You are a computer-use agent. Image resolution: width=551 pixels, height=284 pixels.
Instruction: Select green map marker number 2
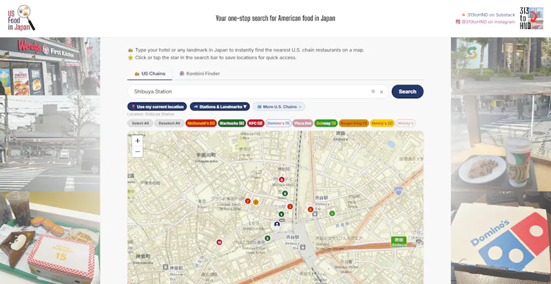(x=267, y=239)
